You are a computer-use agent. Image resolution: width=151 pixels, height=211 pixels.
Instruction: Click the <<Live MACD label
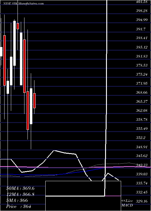127,203
